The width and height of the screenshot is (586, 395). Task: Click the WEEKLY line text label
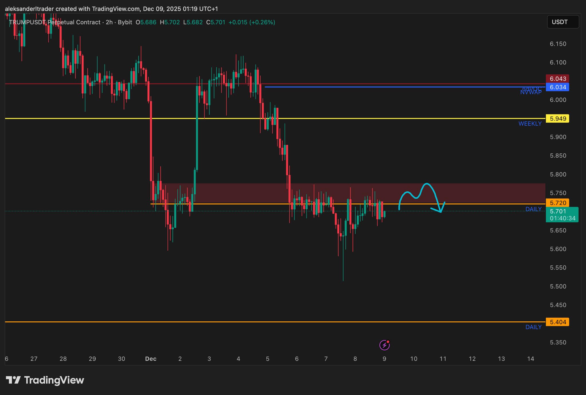530,124
